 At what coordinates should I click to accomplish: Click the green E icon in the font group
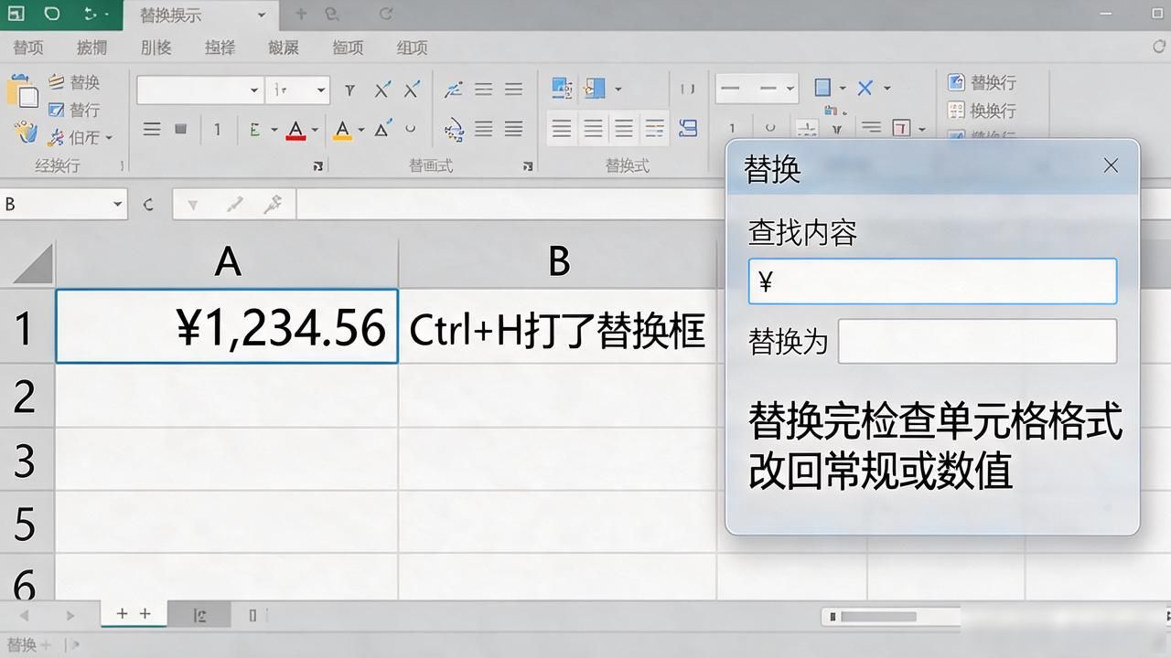255,130
